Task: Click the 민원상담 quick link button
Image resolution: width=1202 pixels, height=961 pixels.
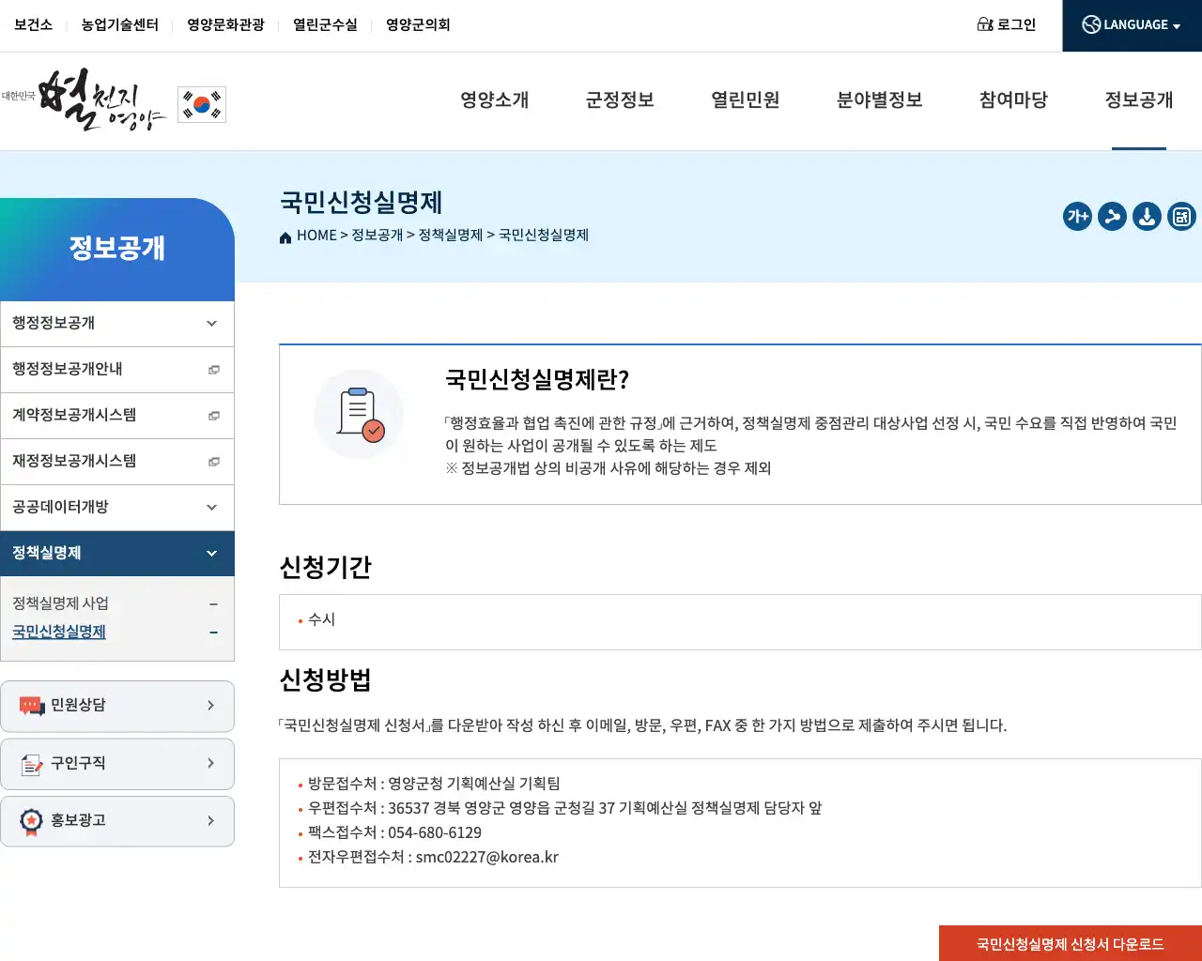Action: pos(117,706)
